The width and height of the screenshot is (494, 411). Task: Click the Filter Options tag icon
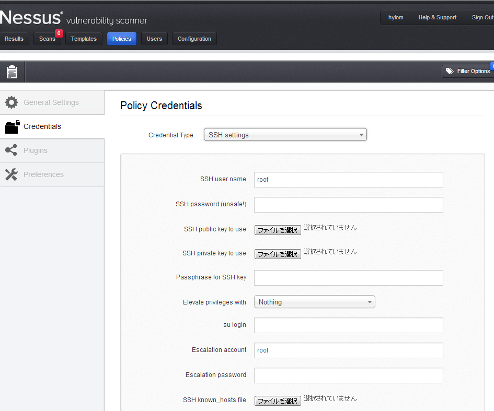pyautogui.click(x=450, y=71)
